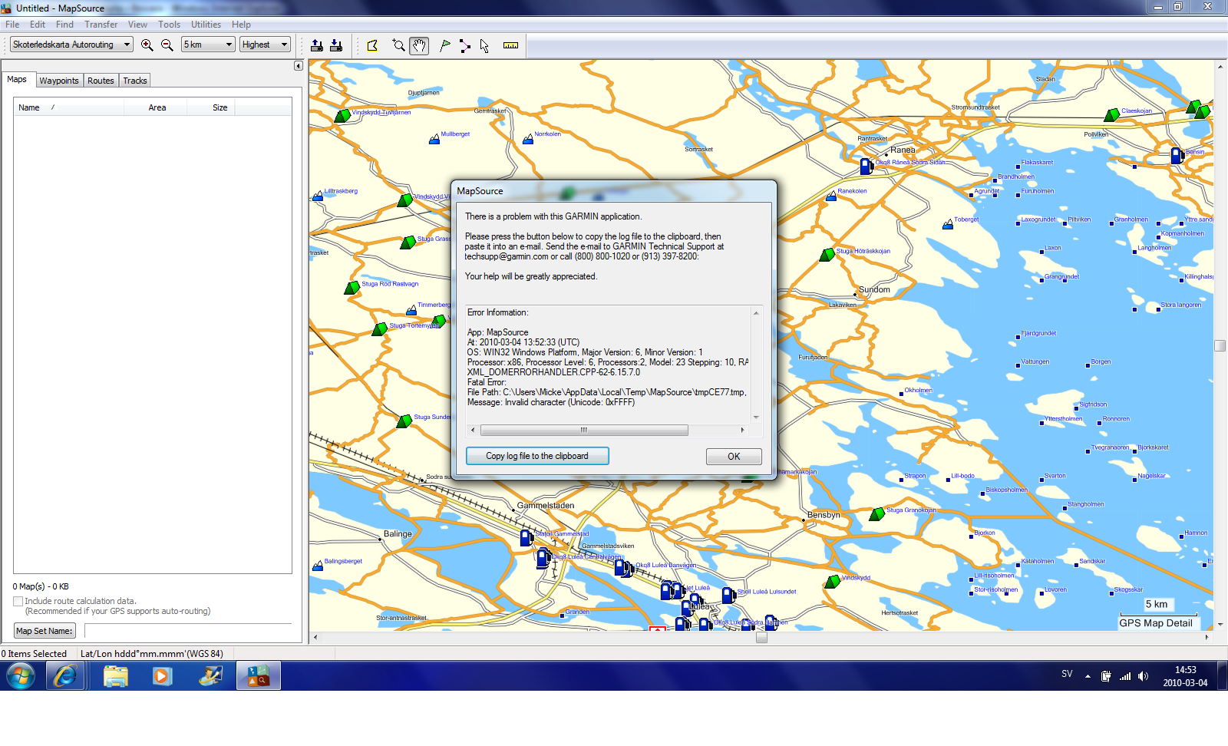Click the Bensin fuel pump map icon
The height and width of the screenshot is (746, 1228).
(1177, 155)
